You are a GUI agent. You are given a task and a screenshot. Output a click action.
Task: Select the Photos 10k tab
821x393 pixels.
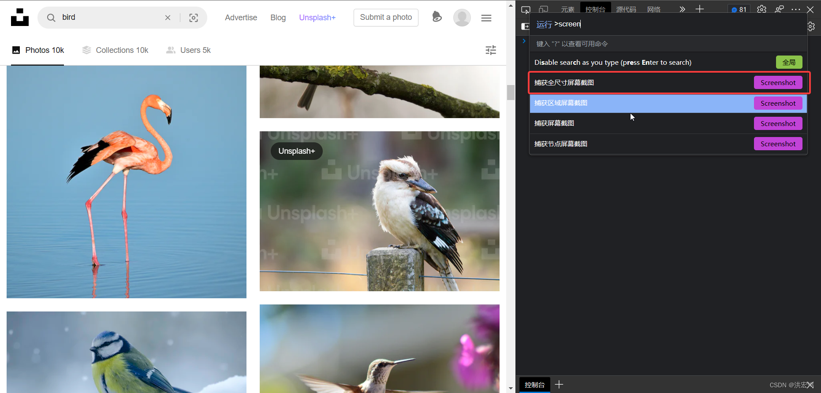coord(38,50)
